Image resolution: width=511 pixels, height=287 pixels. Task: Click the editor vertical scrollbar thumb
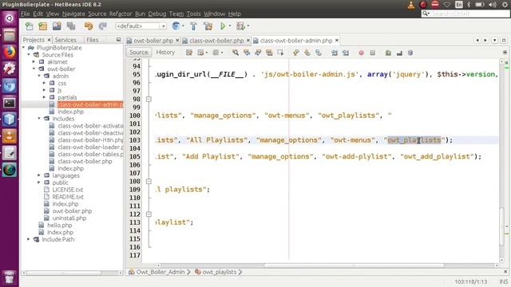[502, 226]
